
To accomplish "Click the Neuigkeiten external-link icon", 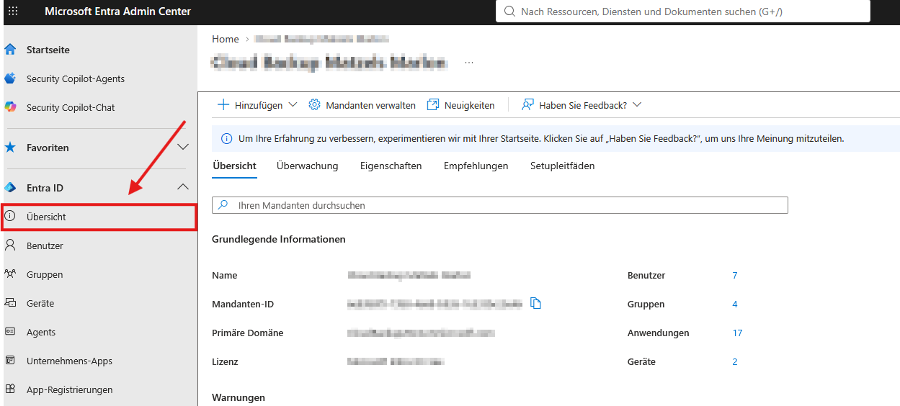I will coord(433,105).
